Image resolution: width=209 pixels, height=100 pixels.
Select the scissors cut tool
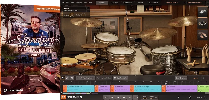pyautogui.click(x=72, y=78)
